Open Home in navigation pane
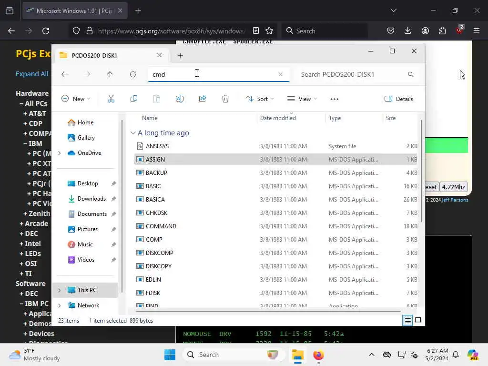488x366 pixels. [x=81, y=122]
